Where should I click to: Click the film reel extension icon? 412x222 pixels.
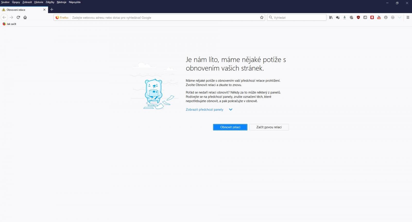tap(351, 18)
